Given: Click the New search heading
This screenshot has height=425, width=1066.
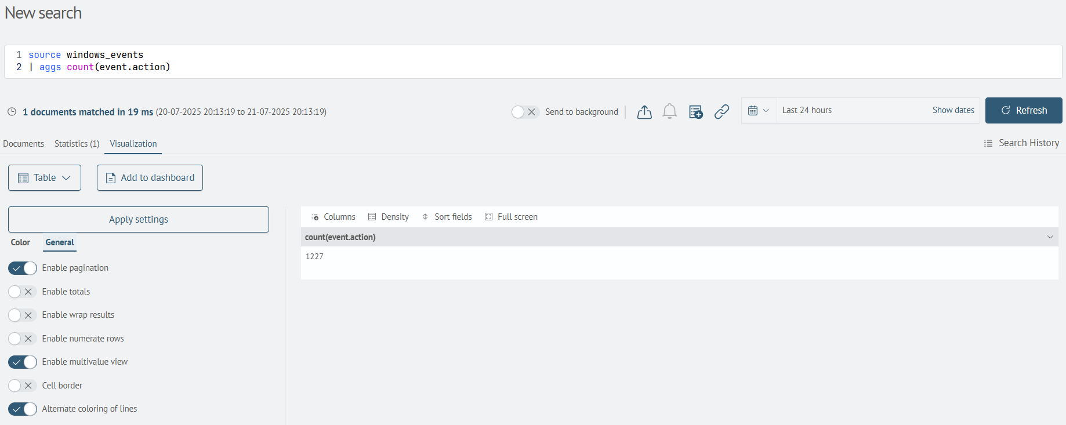Looking at the screenshot, I should [43, 13].
